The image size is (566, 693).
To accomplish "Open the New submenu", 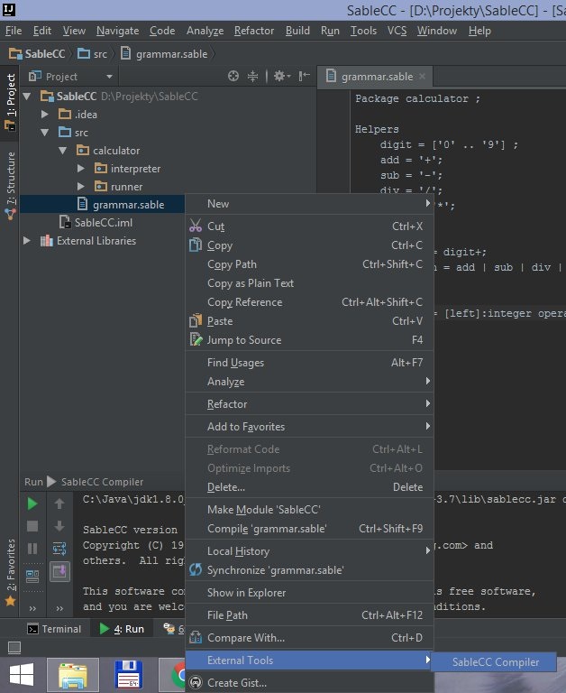I will [309, 204].
